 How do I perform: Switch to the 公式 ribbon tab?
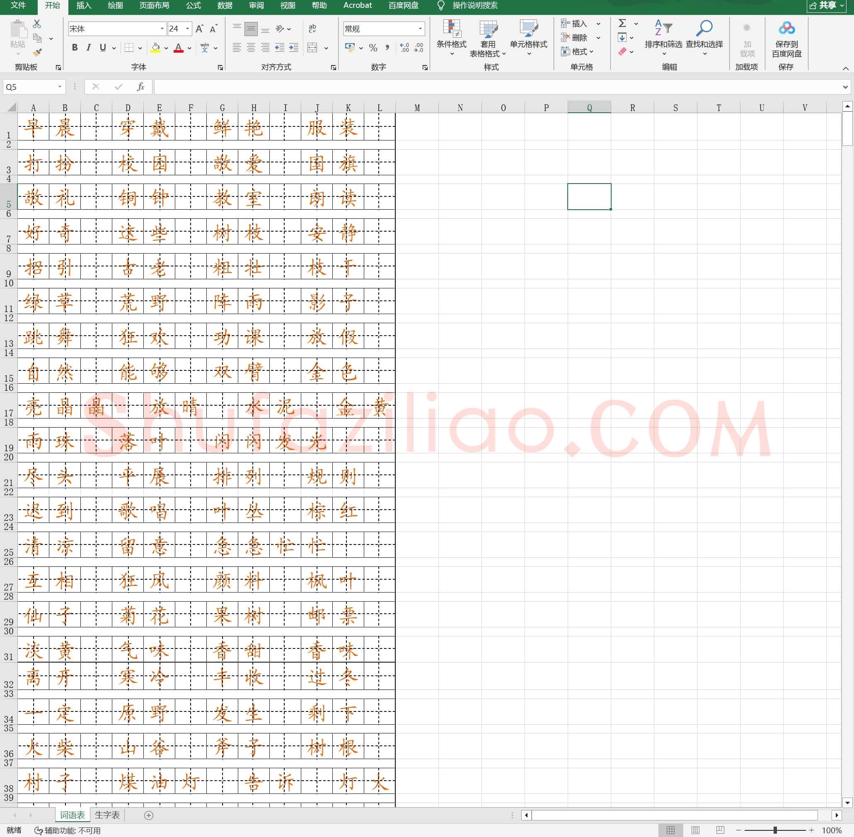pyautogui.click(x=194, y=5)
